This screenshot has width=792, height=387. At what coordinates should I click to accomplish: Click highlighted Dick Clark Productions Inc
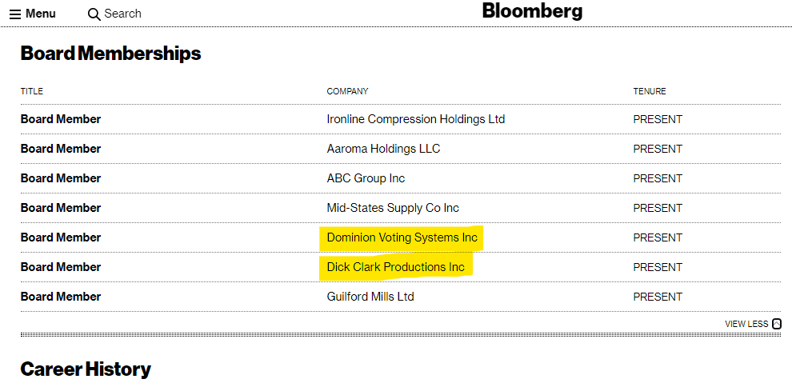(395, 267)
